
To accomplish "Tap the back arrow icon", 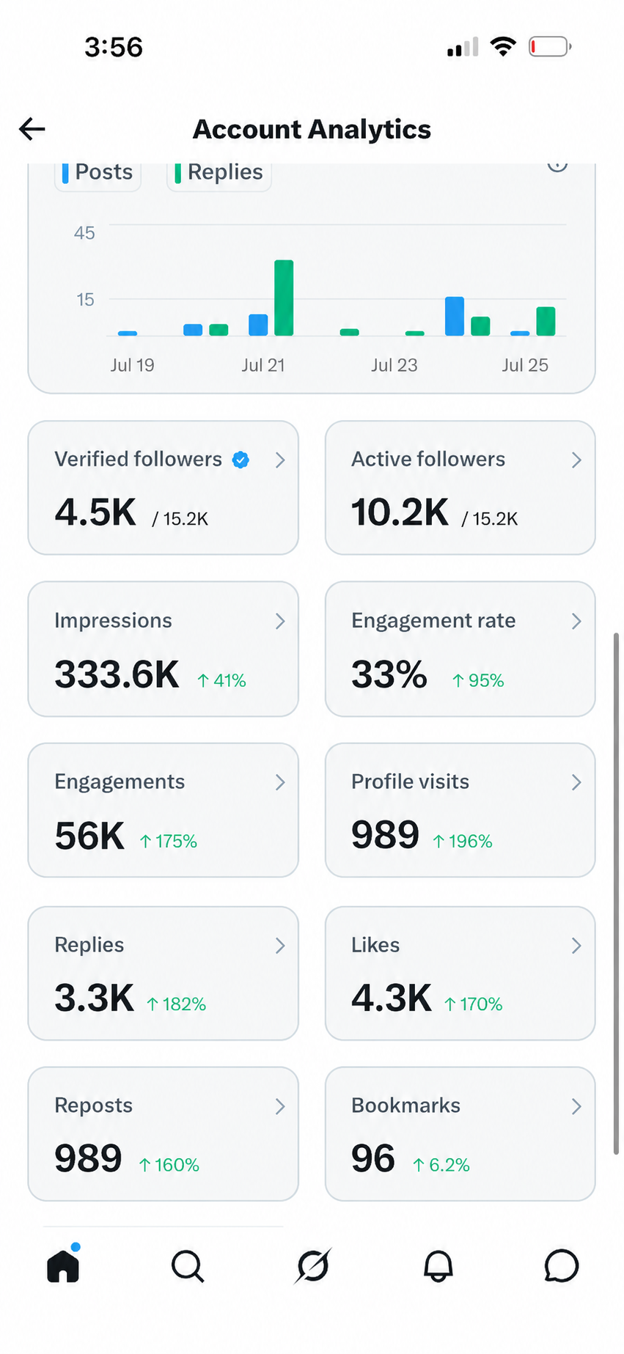I will [x=32, y=129].
